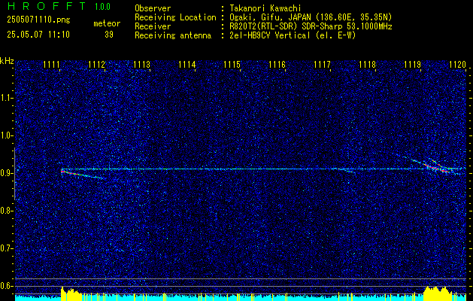The image size is (473, 301).
Task: Click the meteor count 39
Action: tap(109, 35)
